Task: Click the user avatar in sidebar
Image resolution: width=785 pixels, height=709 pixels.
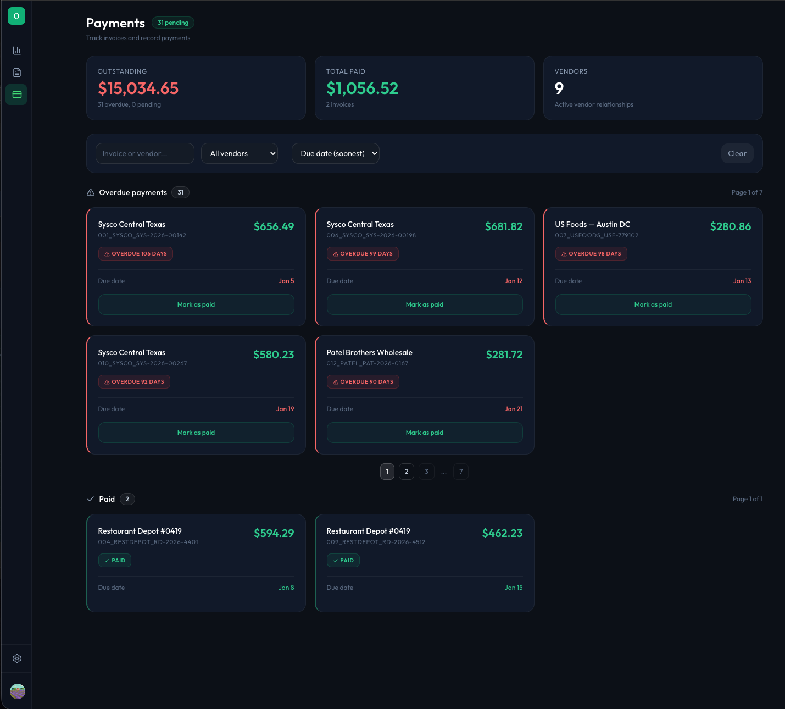Action: [18, 691]
